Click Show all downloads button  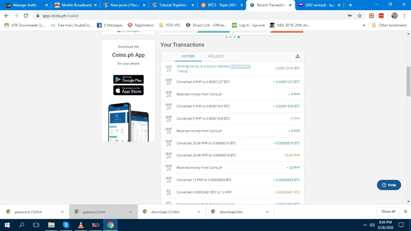(388, 211)
